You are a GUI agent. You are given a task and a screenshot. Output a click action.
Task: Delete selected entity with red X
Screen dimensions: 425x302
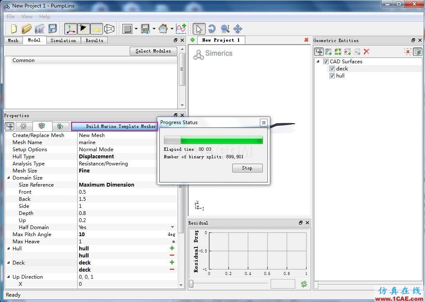pyautogui.click(x=367, y=51)
